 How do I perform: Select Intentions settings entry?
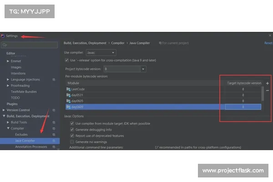(x=18, y=73)
